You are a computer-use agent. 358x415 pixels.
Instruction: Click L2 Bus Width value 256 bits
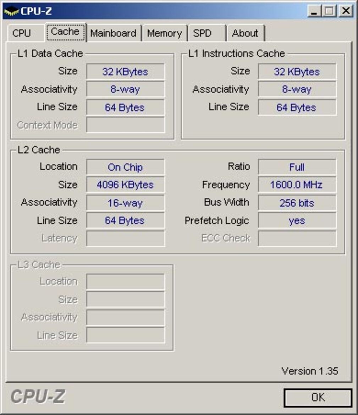pos(297,203)
